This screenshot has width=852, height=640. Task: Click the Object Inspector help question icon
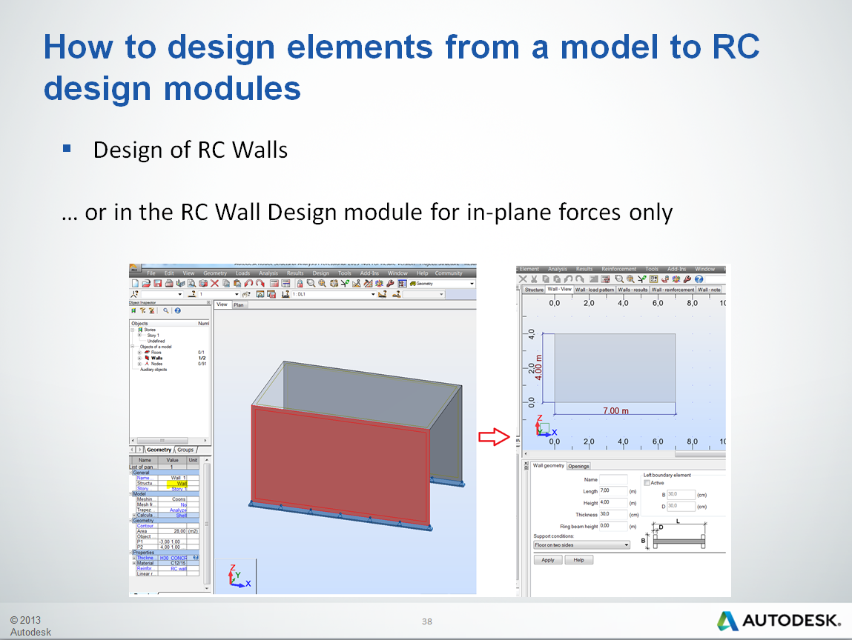click(178, 311)
